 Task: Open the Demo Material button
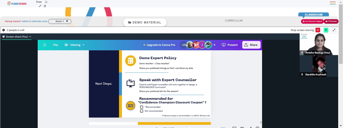pos(145,23)
